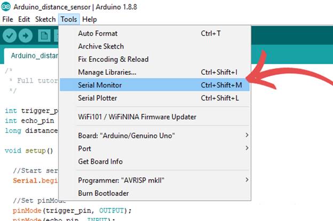333x221 pixels.
Task: Click the Arduino logo in title bar
Action: coord(6,6)
